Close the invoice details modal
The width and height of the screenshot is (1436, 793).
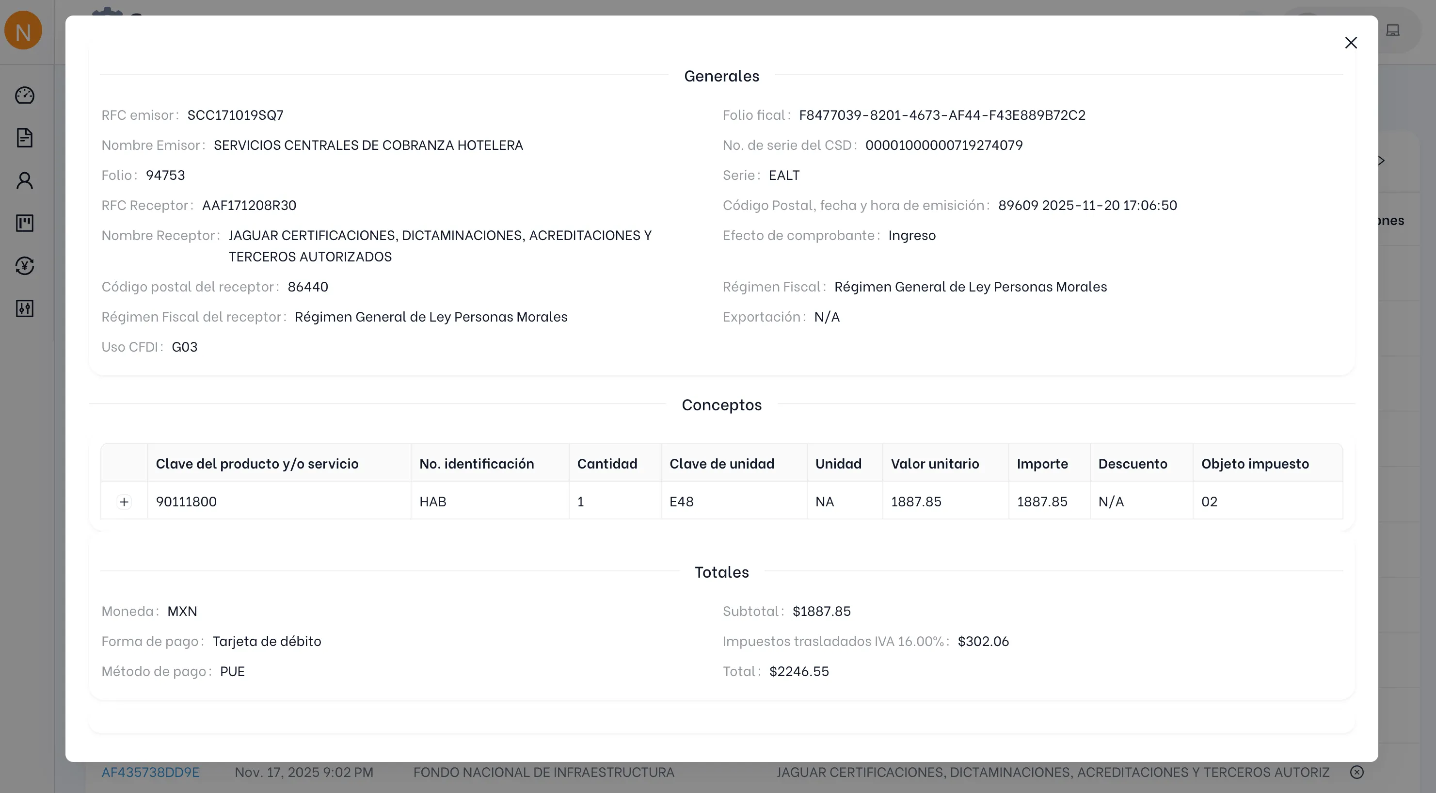1350,43
